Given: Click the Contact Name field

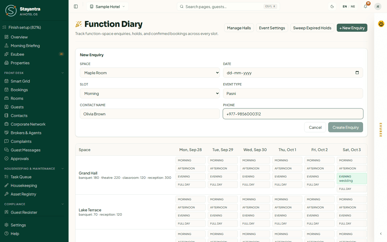Looking at the screenshot, I should (x=150, y=114).
